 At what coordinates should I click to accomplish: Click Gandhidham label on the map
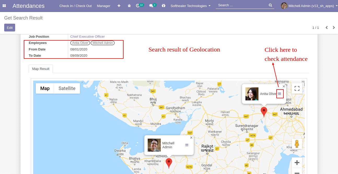175,109
